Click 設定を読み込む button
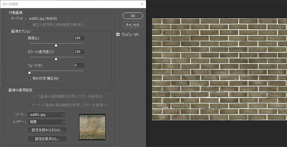The height and width of the screenshot is (147, 287). 47,130
